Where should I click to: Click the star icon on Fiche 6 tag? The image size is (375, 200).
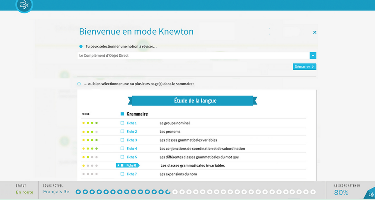[x=118, y=165]
